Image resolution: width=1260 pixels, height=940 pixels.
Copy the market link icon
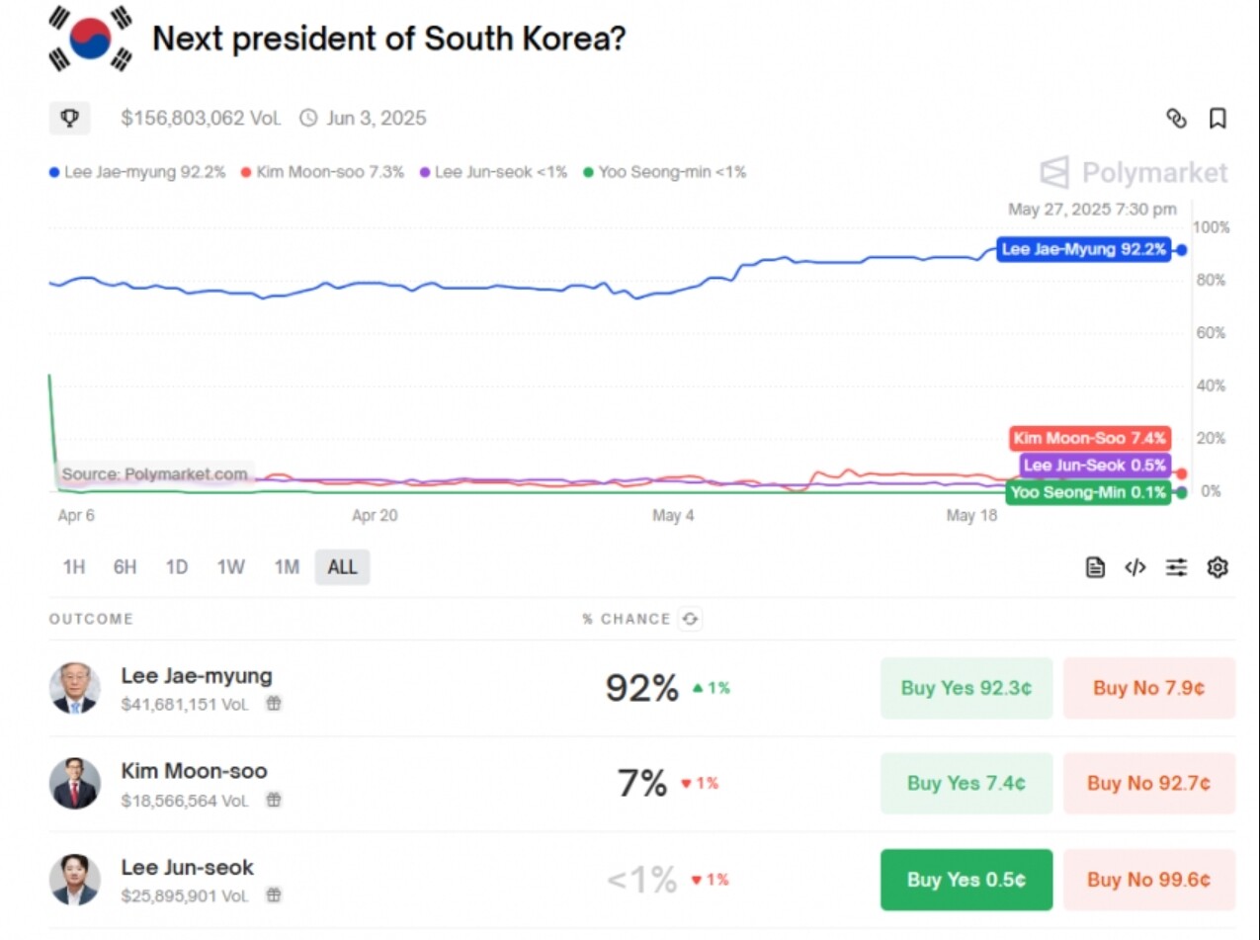coord(1176,119)
